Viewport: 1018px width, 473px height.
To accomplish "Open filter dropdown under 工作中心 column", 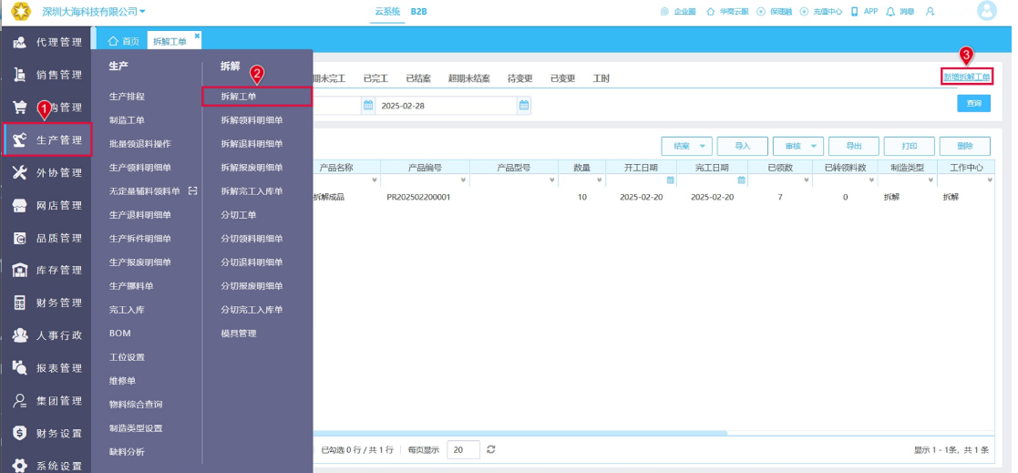I will coord(988,180).
